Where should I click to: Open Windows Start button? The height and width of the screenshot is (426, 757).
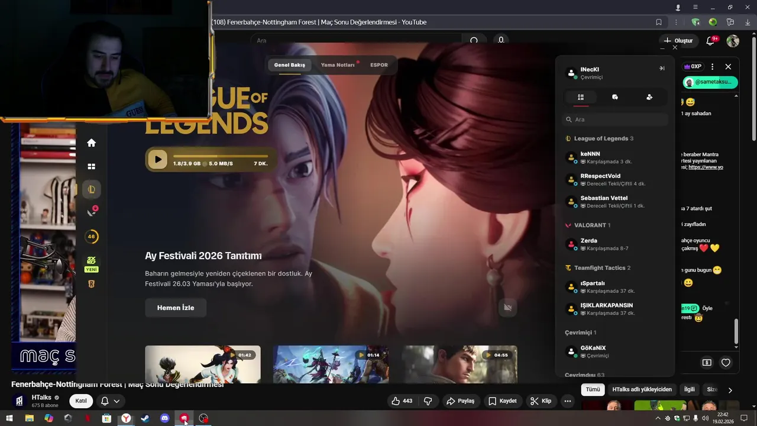(9, 418)
